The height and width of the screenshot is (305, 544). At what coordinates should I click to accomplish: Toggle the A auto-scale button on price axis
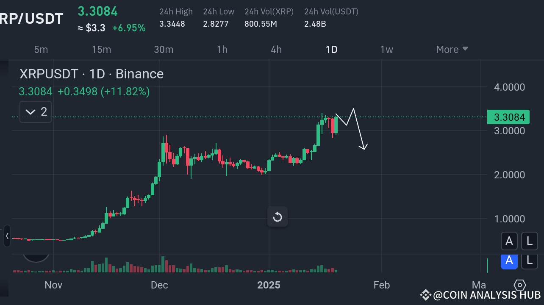509,241
